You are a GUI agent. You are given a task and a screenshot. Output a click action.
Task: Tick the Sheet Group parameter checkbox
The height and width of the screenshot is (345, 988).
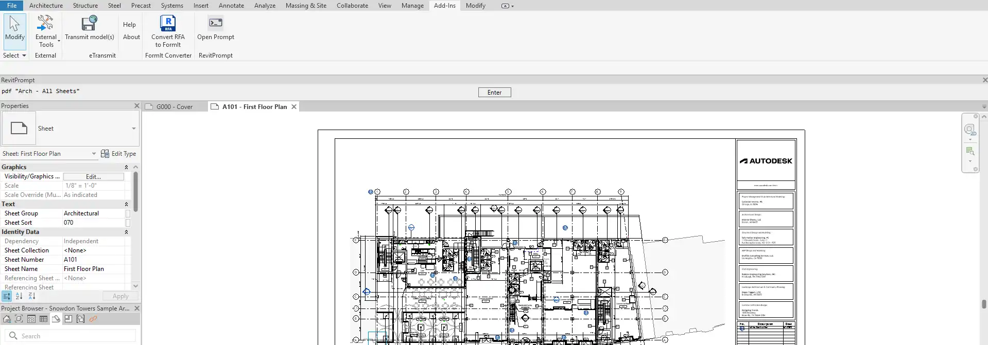tap(128, 213)
